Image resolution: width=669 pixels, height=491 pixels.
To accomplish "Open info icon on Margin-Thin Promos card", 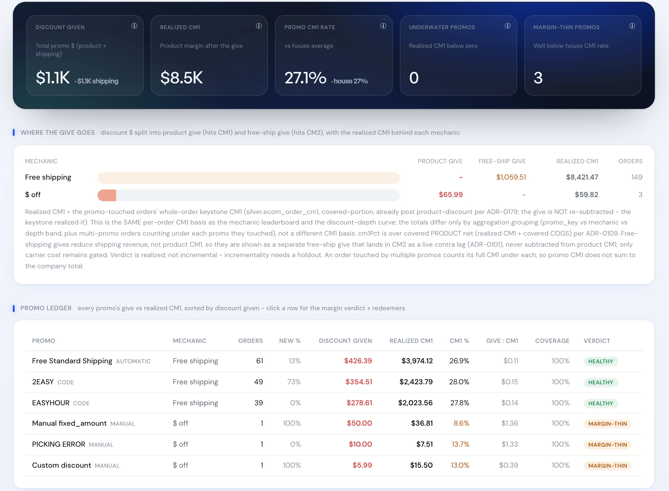I will coord(632,26).
